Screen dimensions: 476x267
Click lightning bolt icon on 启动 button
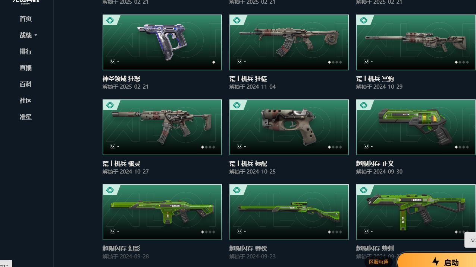click(435, 262)
